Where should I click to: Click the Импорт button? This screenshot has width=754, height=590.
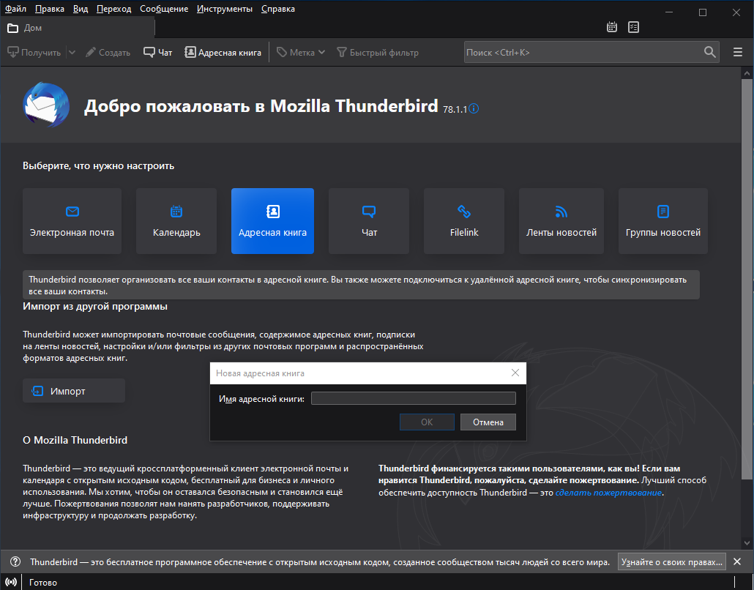pyautogui.click(x=74, y=391)
